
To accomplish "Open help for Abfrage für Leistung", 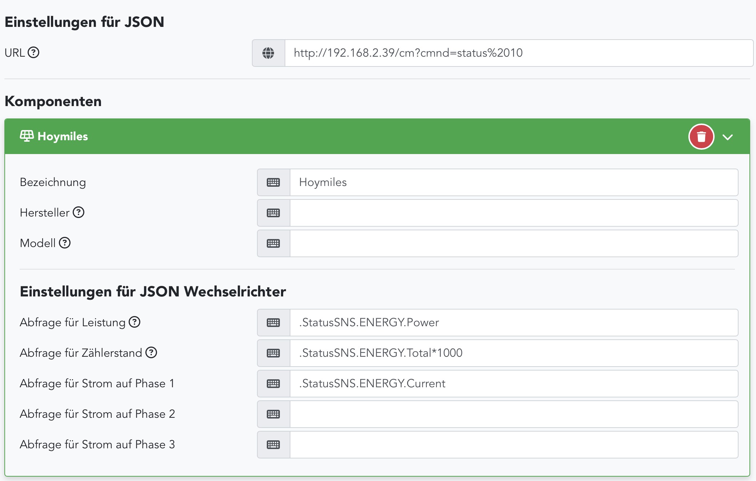I will [134, 322].
